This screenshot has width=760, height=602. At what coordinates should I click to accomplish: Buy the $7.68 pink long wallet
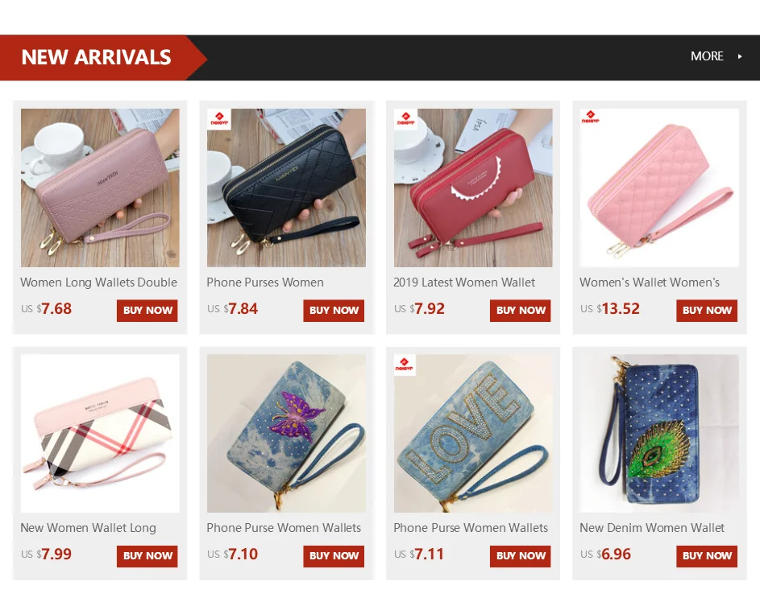[147, 311]
